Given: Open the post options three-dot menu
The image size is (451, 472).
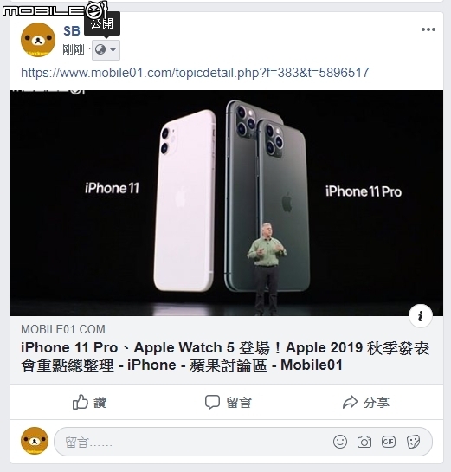Looking at the screenshot, I should click(428, 29).
